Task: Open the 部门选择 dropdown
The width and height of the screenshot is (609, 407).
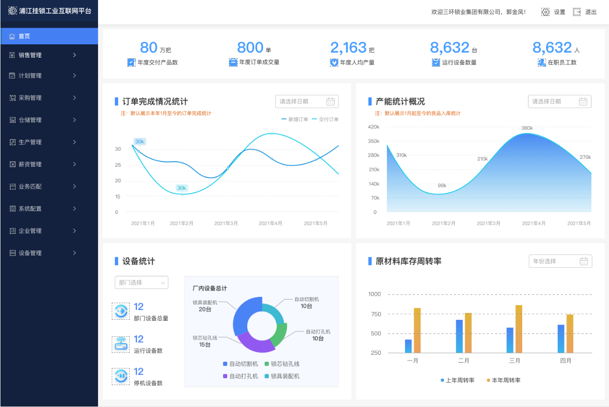Action: (x=142, y=283)
